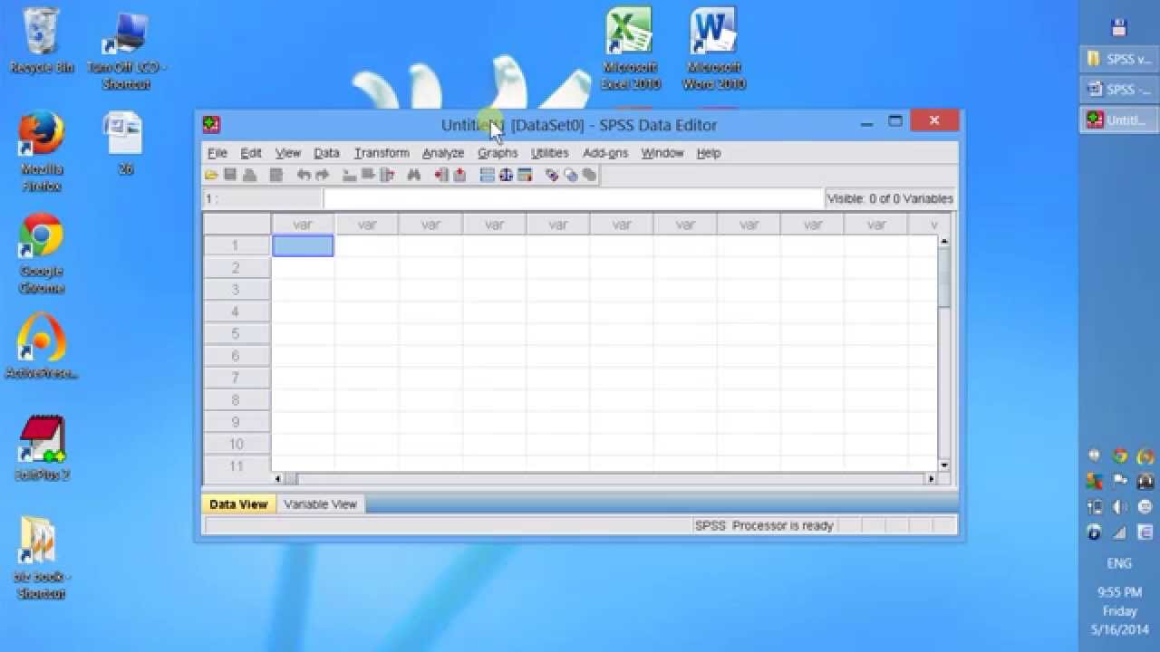Open the Turn Off LCD shortcut
This screenshot has height=652, width=1160.
[x=126, y=51]
